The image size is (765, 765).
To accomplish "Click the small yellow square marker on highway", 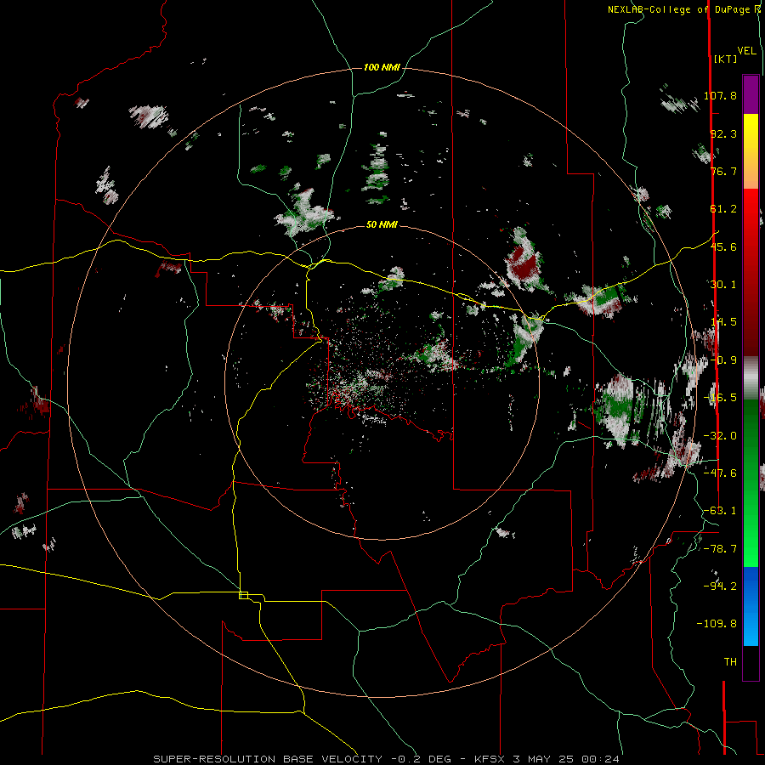I will pyautogui.click(x=243, y=595).
